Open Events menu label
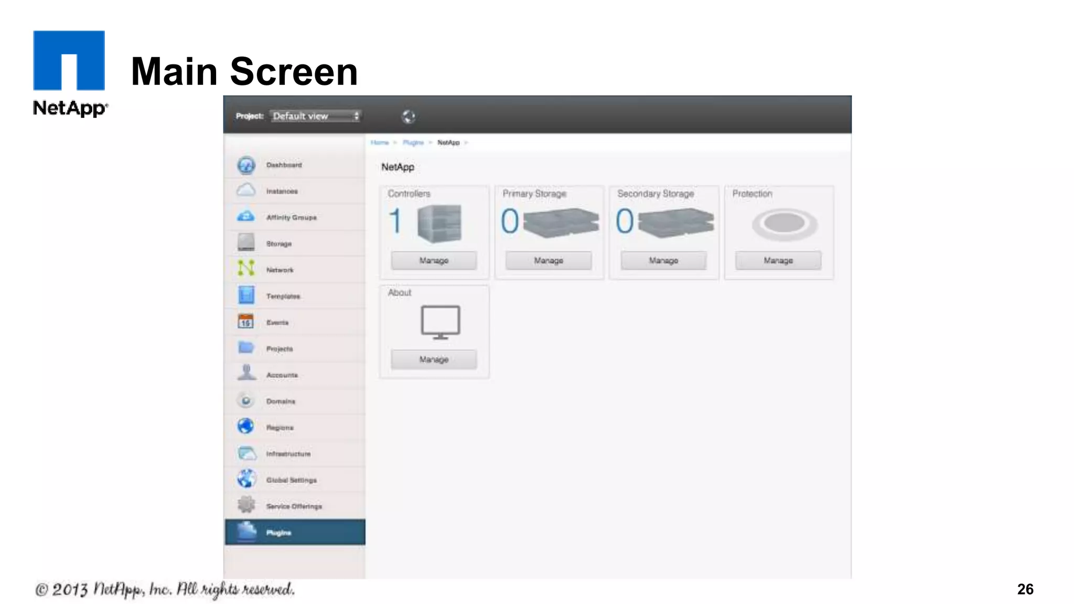 click(277, 322)
